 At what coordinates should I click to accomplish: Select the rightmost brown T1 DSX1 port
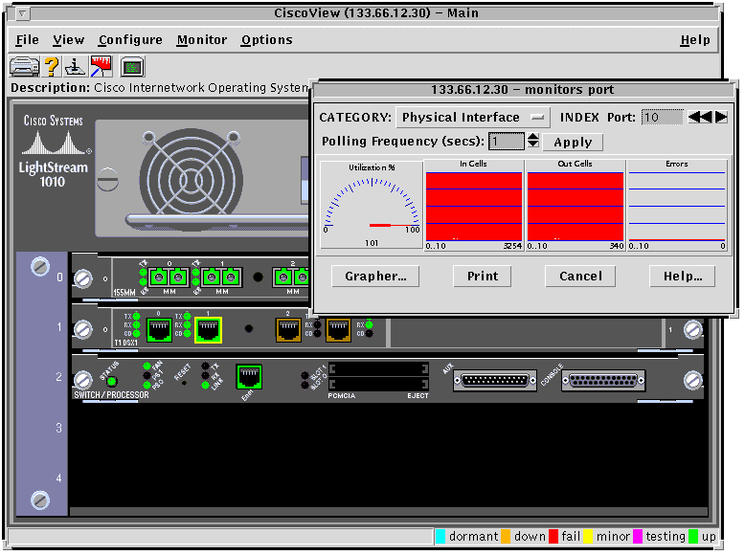(338, 329)
